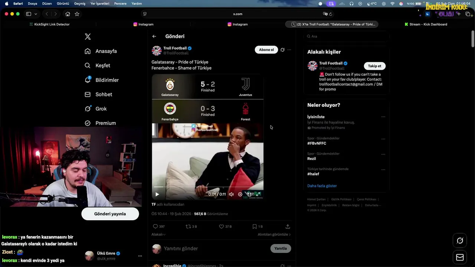Click Safari address bar x.com

click(x=237, y=14)
